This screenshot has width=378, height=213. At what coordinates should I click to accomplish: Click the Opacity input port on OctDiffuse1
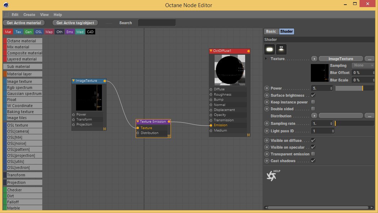click(211, 115)
